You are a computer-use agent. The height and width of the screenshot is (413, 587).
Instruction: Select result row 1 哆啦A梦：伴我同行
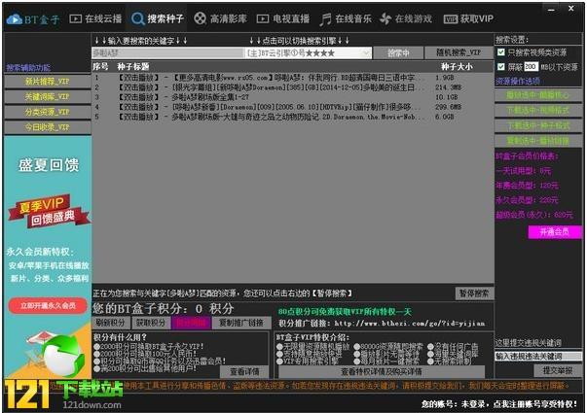[293, 78]
